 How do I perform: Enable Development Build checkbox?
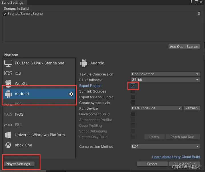pyautogui.click(x=133, y=114)
